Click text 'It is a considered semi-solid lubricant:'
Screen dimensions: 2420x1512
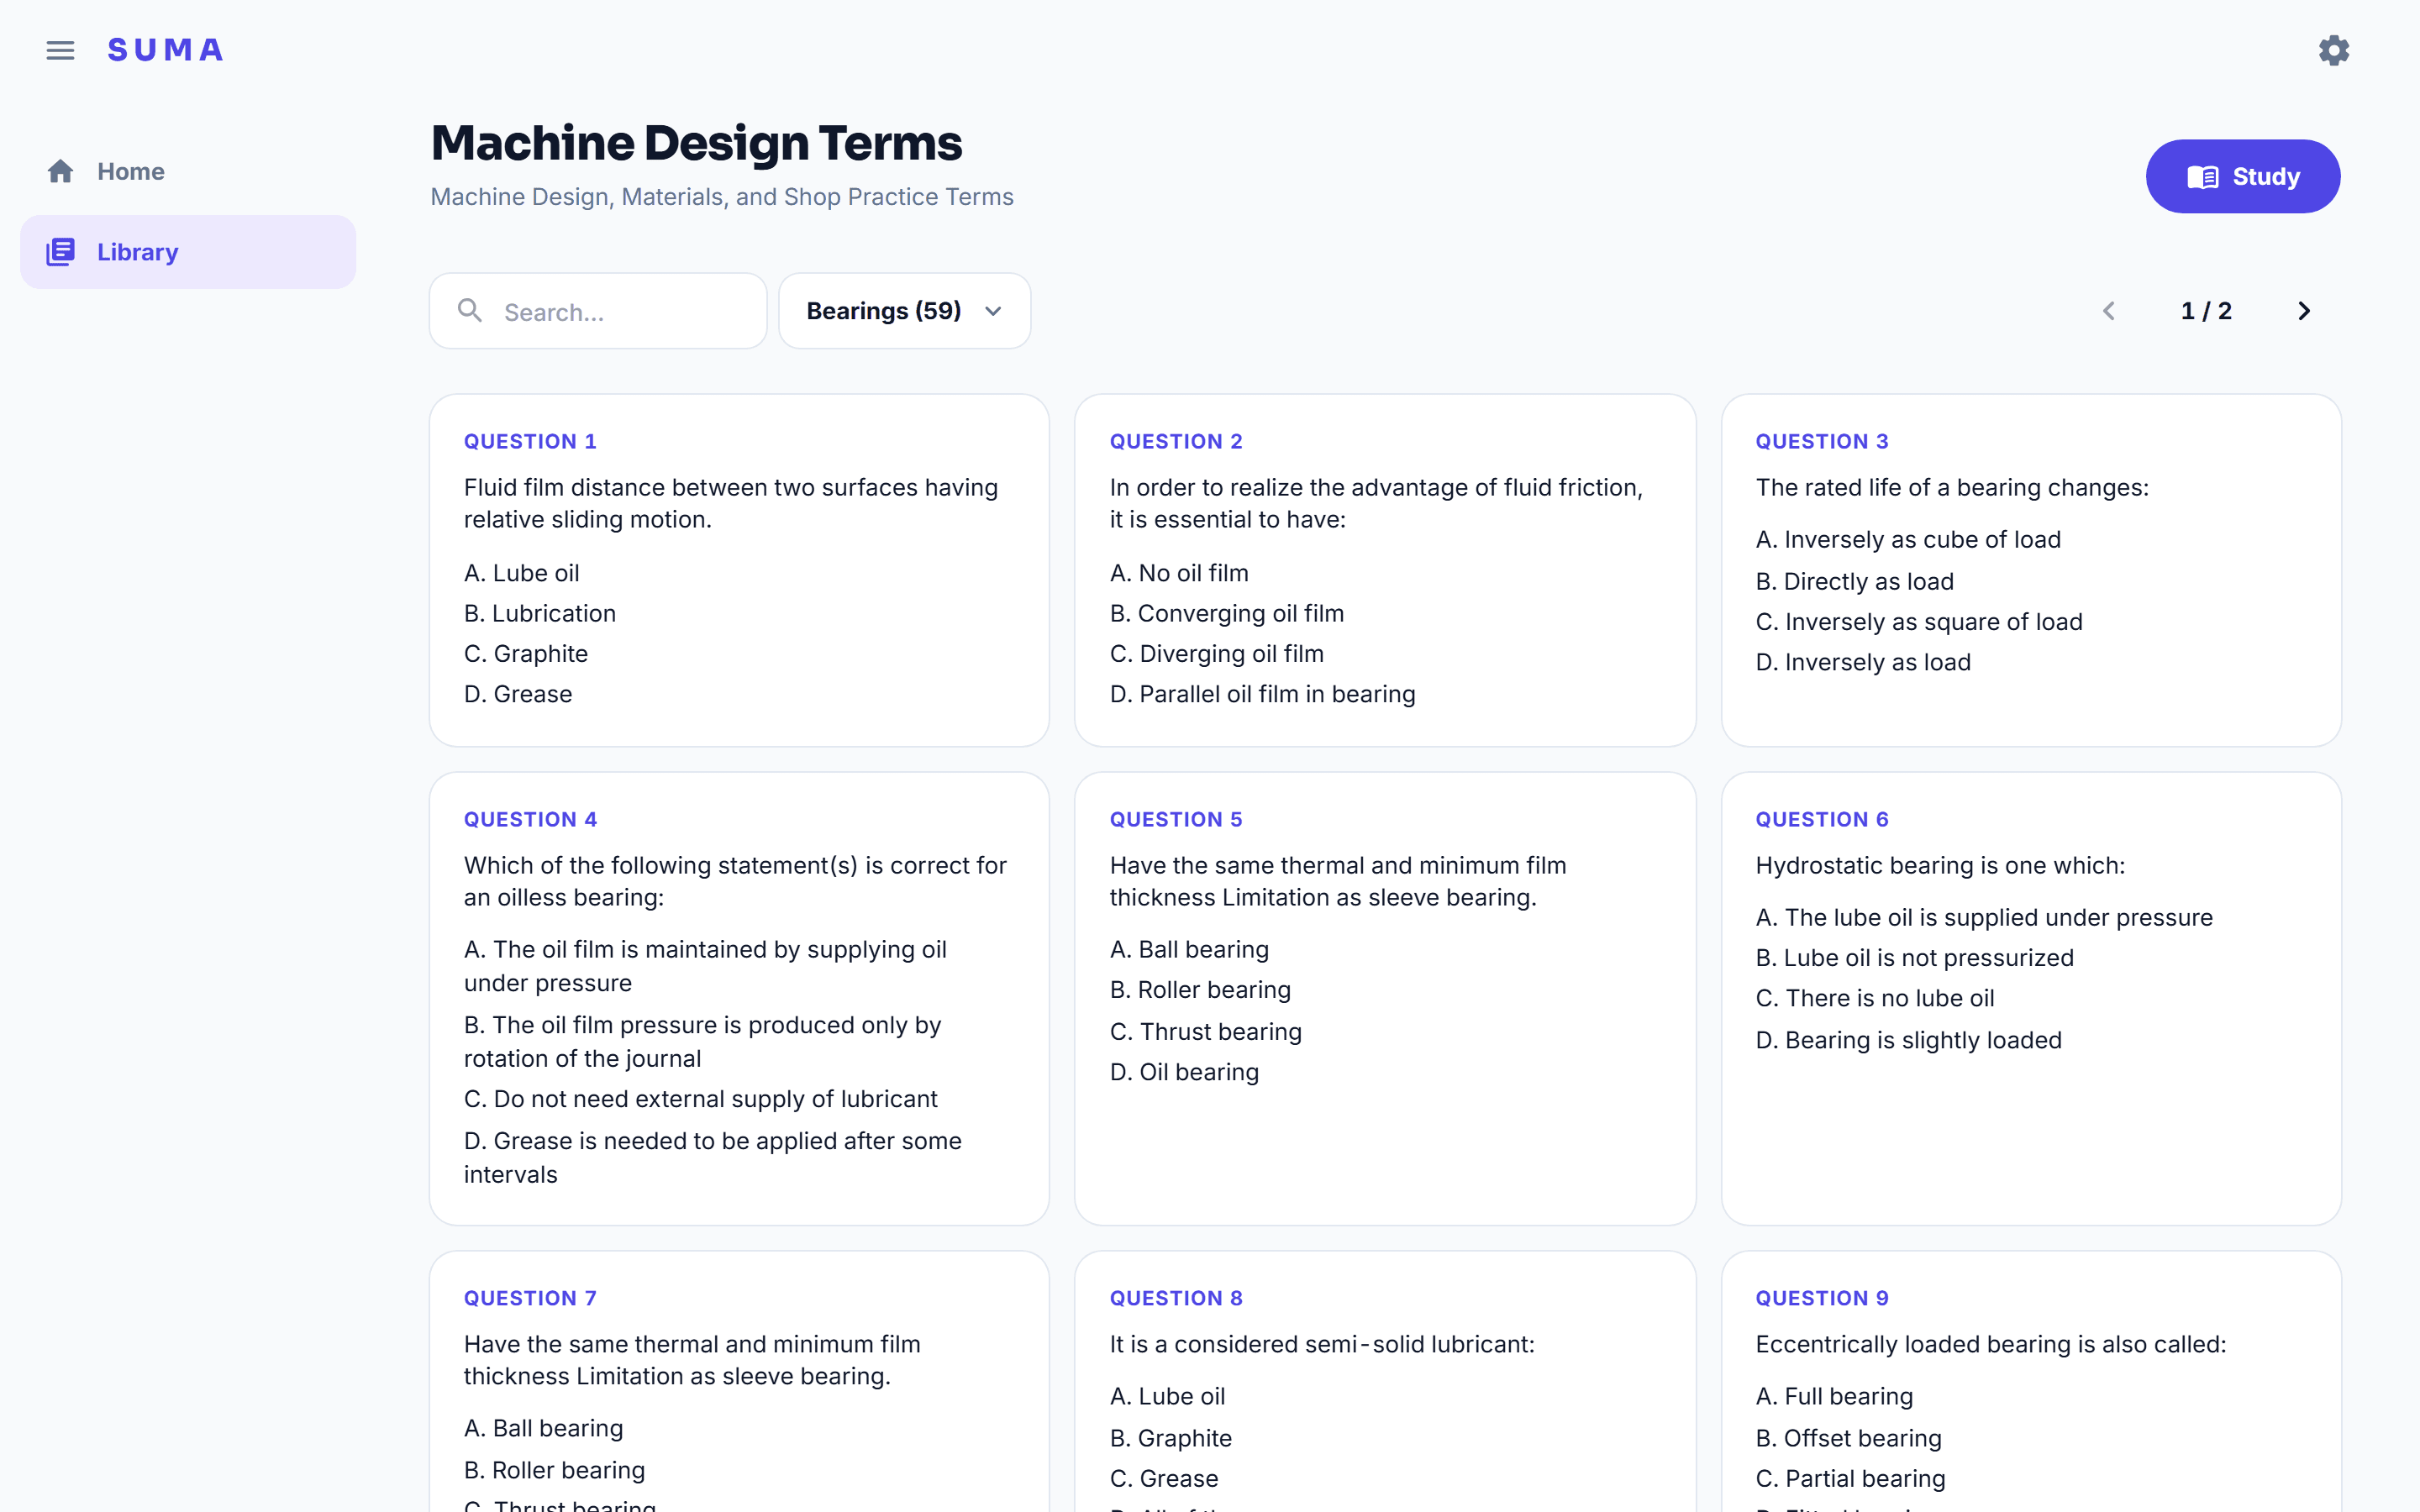tap(1322, 1344)
